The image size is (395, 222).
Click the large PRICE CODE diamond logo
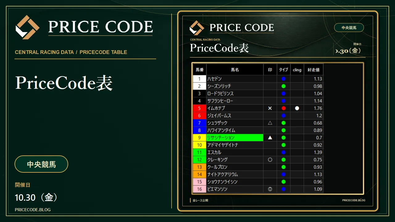tap(27, 27)
